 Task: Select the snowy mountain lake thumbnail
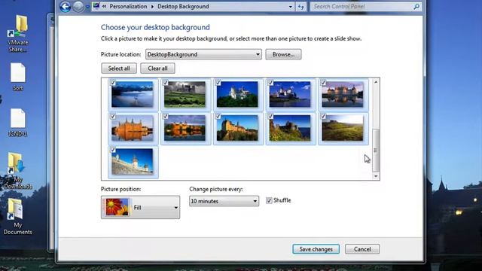tap(133, 95)
